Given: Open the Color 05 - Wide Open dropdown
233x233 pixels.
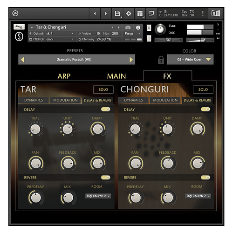Looking at the screenshot, I should pos(190,59).
